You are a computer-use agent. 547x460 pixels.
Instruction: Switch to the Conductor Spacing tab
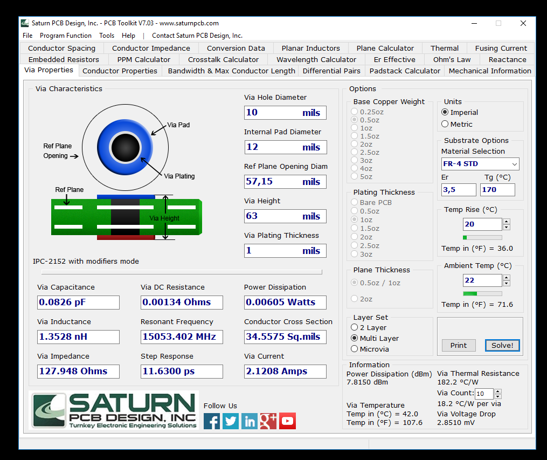tap(62, 48)
